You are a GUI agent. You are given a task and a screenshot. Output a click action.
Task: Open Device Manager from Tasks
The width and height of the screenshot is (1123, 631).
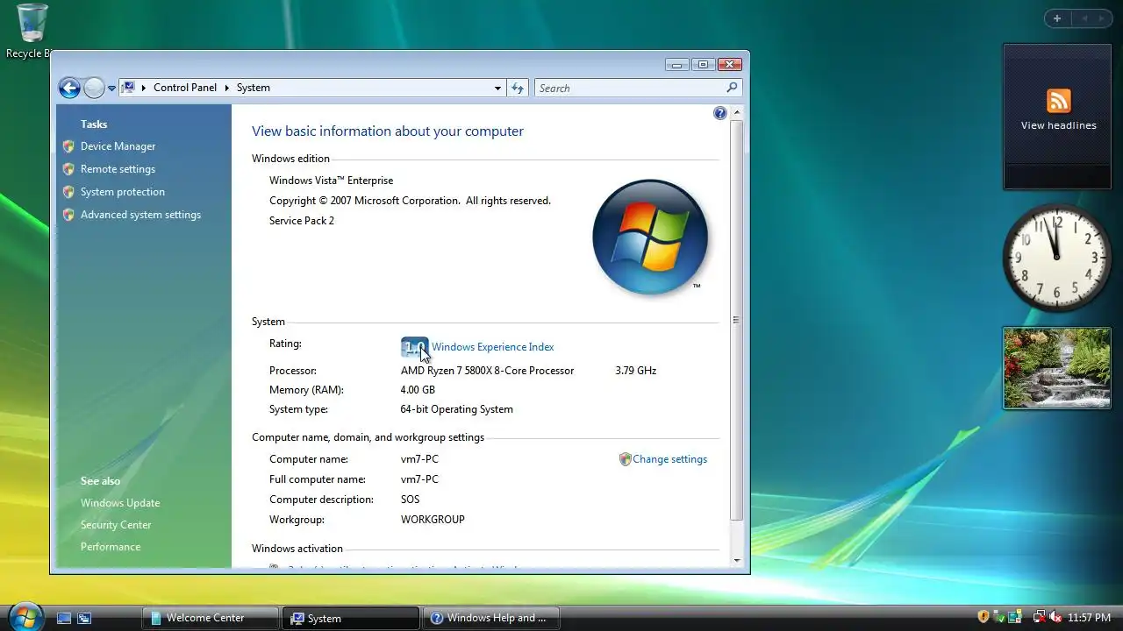click(118, 146)
